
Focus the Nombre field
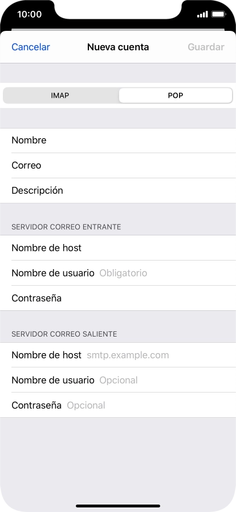tap(118, 141)
